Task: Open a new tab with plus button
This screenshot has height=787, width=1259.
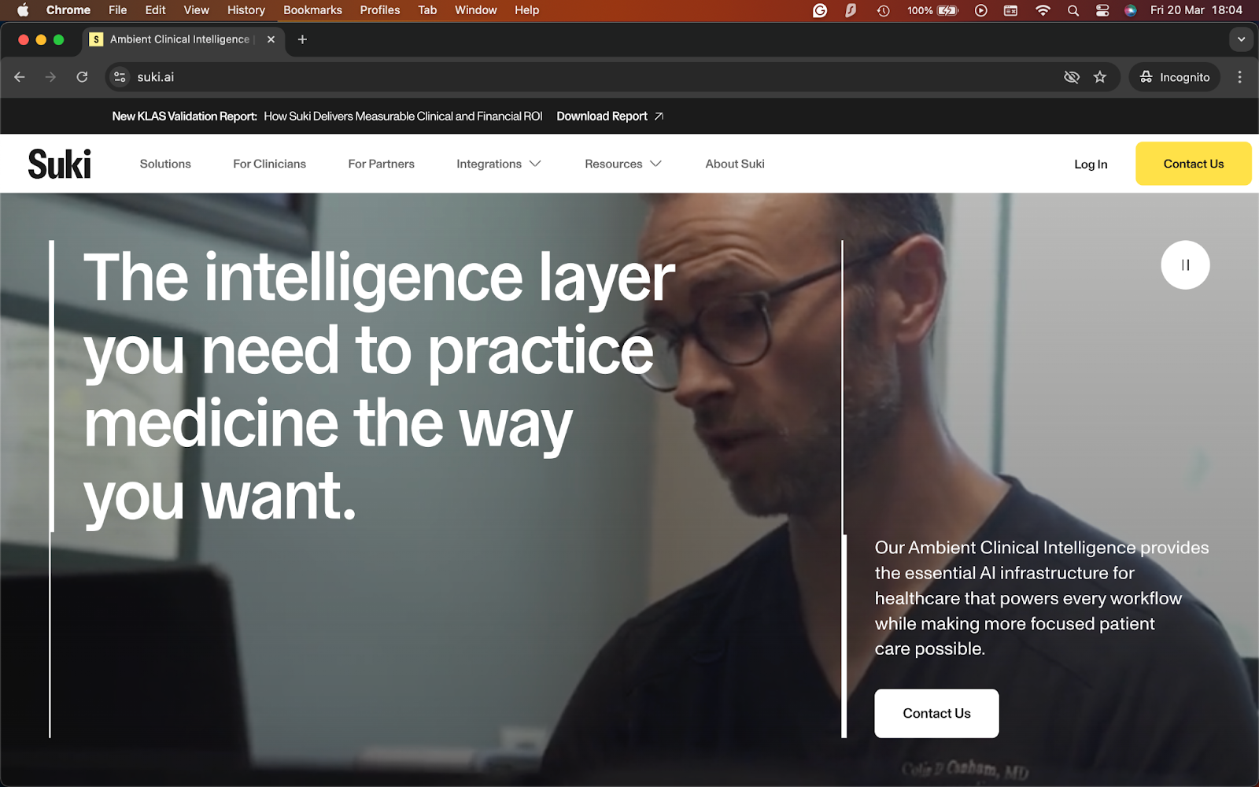Action: 302,39
